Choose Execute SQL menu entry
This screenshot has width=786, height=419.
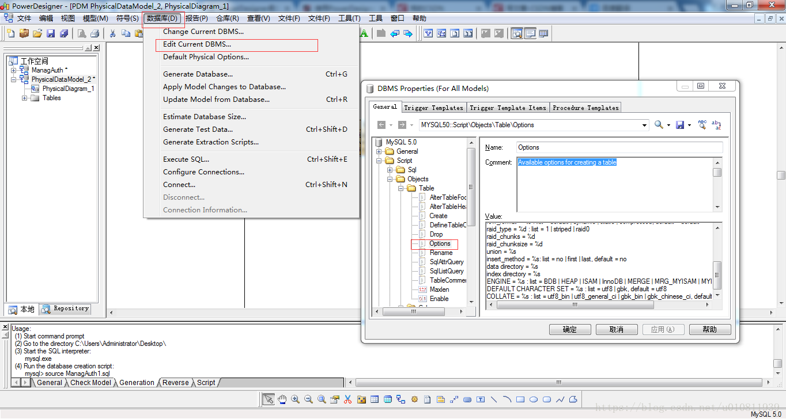point(186,159)
